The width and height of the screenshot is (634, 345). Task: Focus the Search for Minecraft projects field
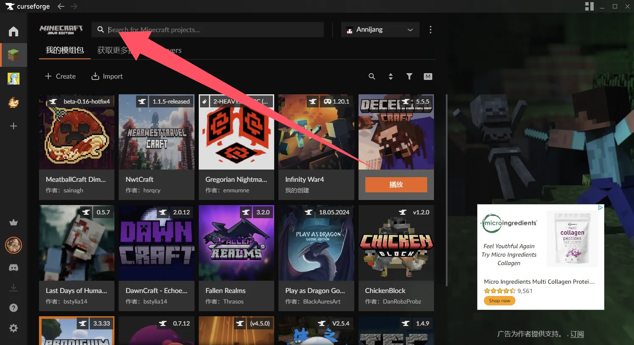point(208,30)
